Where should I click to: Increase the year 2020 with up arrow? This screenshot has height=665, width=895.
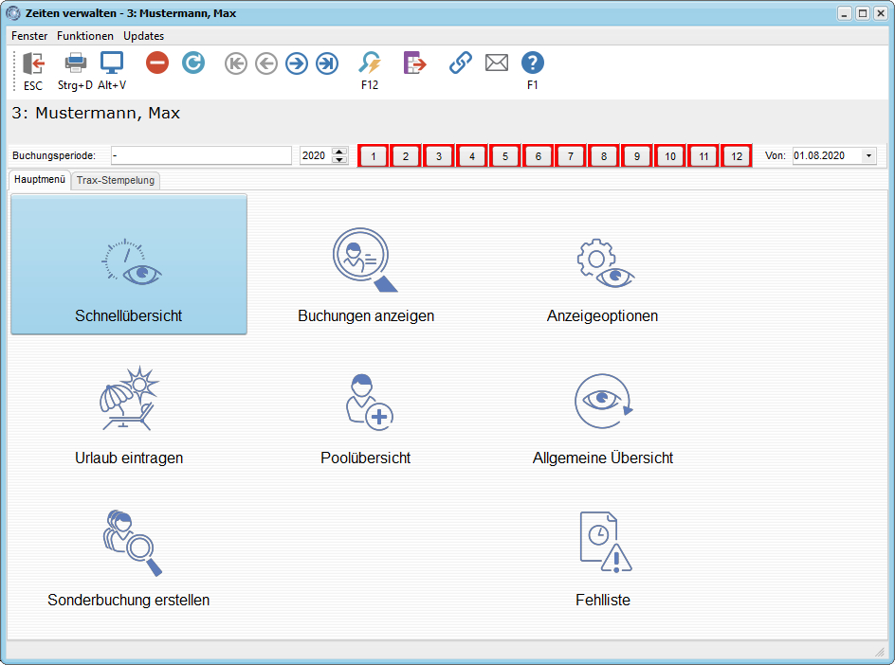point(339,152)
